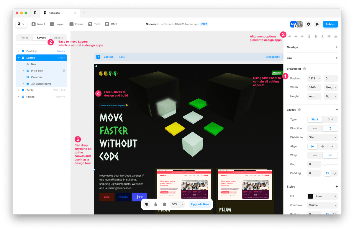Click the Layout info icon
354x231 pixels.
click(299, 110)
